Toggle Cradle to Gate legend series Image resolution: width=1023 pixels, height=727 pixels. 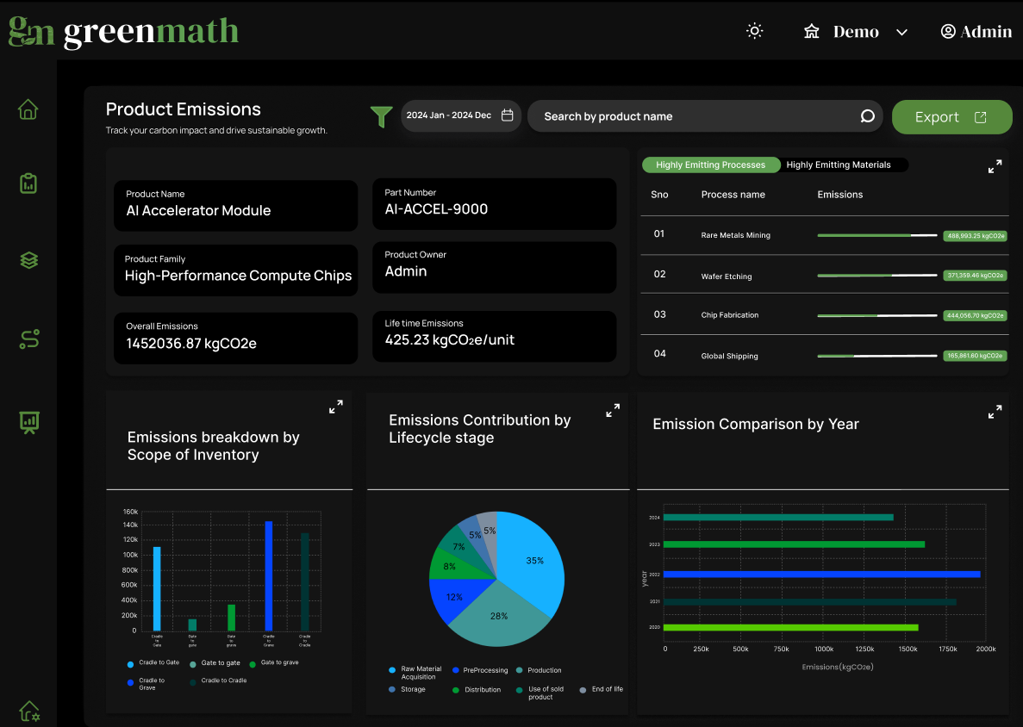pos(153,663)
